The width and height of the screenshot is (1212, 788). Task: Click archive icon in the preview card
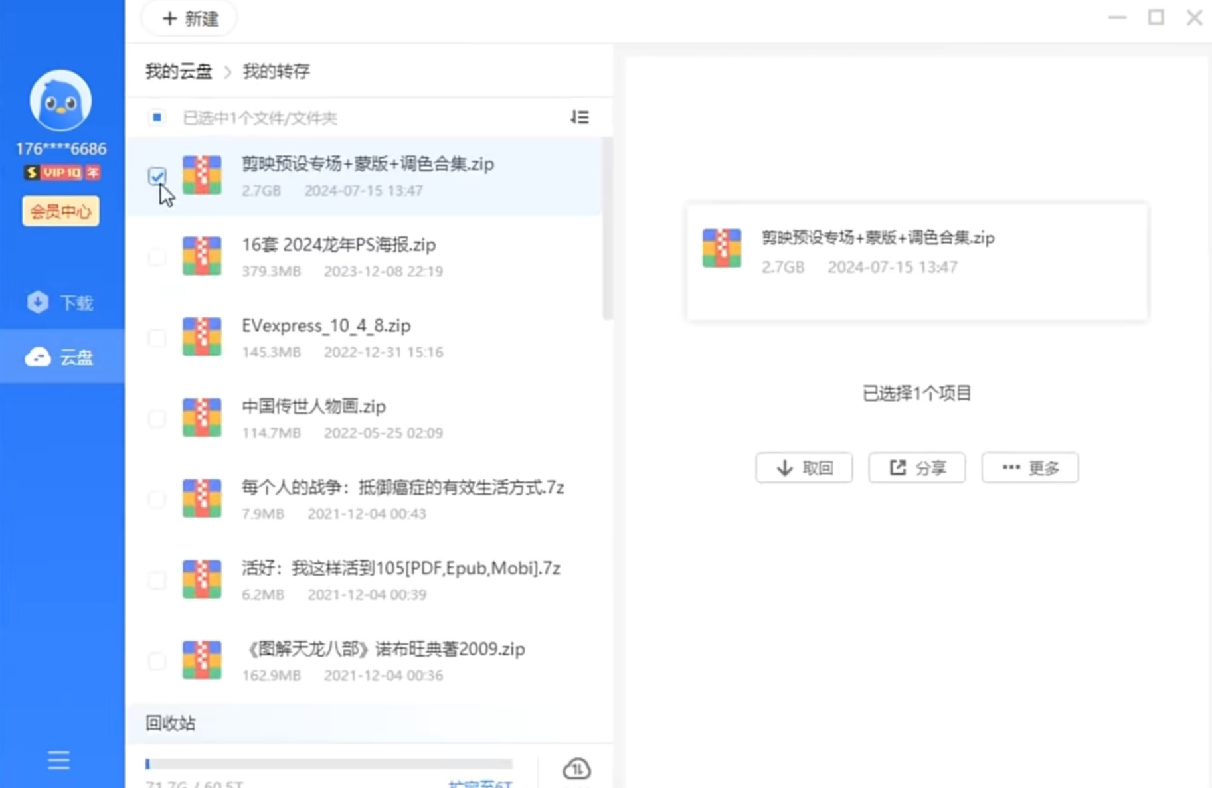[x=721, y=248]
